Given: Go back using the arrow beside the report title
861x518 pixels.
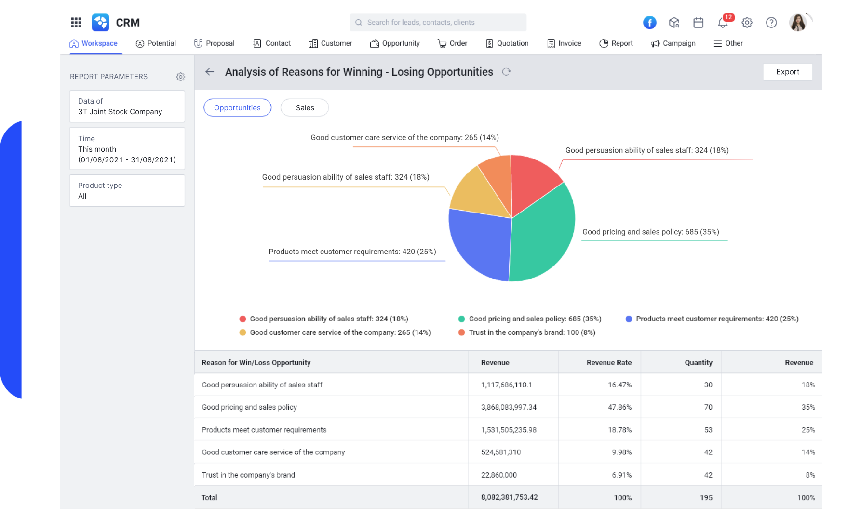Looking at the screenshot, I should tap(209, 72).
